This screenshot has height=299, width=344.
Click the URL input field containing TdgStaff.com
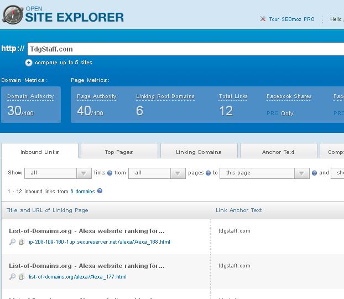click(x=186, y=49)
